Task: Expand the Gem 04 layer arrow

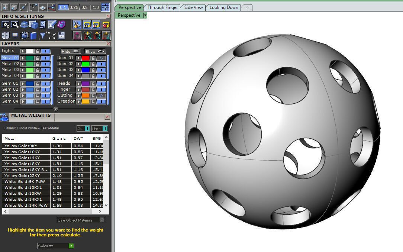Action: coord(23,101)
